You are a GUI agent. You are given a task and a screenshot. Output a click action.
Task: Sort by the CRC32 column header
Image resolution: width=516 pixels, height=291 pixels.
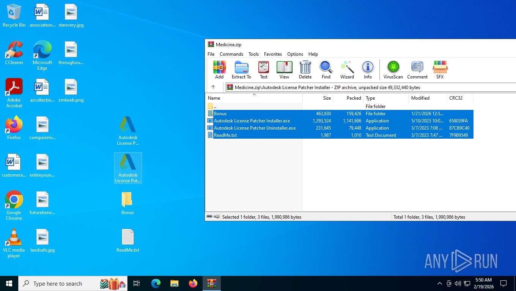click(x=460, y=98)
